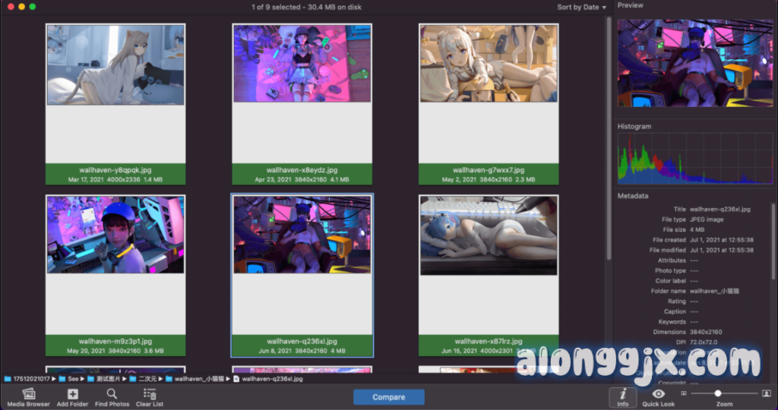Viewport: 778px width, 410px height.
Task: Select the wallhaven-x87lrz.jpg thumbnail
Action: click(489, 235)
